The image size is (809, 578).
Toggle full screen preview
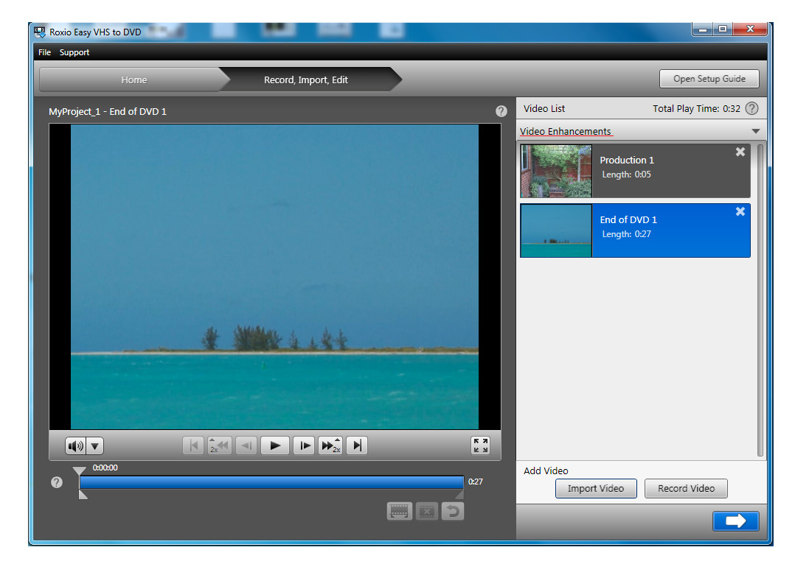pos(480,445)
